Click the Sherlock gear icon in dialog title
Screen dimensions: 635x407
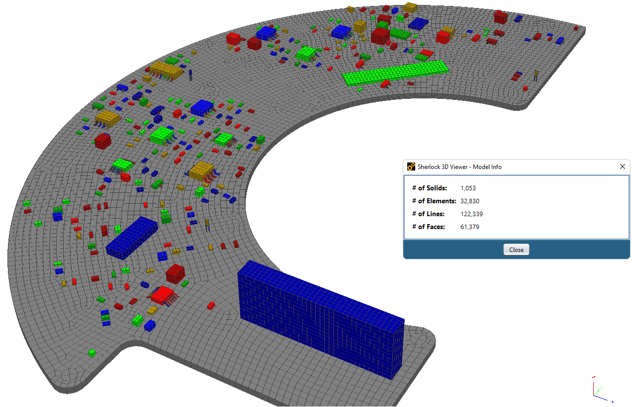411,167
